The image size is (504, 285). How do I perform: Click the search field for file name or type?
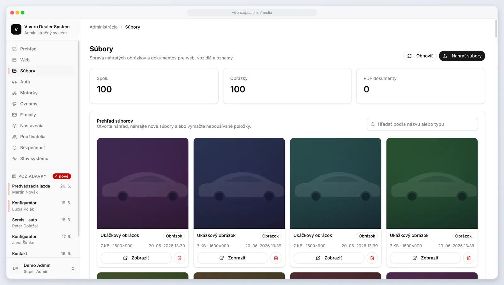[x=422, y=124]
